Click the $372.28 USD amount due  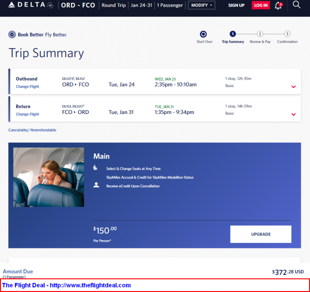pyautogui.click(x=288, y=272)
